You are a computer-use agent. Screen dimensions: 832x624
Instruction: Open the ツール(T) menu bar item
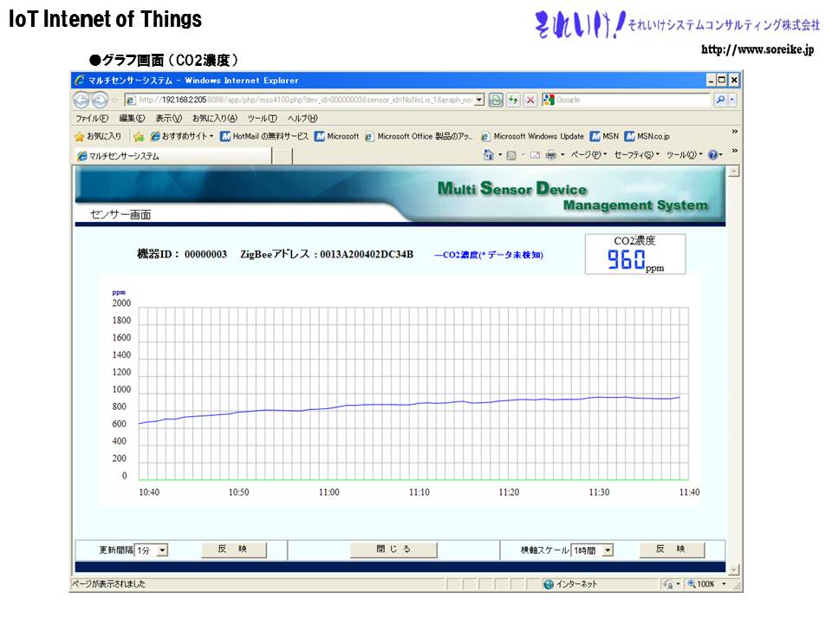(262, 119)
